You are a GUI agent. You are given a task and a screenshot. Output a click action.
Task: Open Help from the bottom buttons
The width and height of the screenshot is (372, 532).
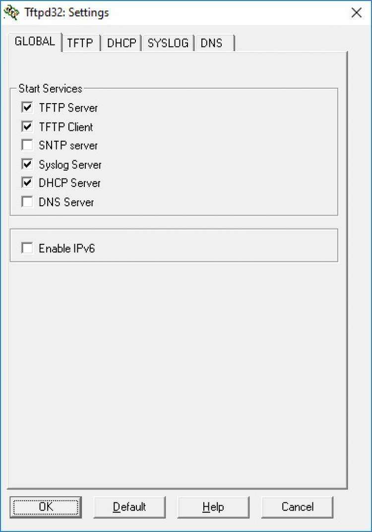(x=213, y=507)
